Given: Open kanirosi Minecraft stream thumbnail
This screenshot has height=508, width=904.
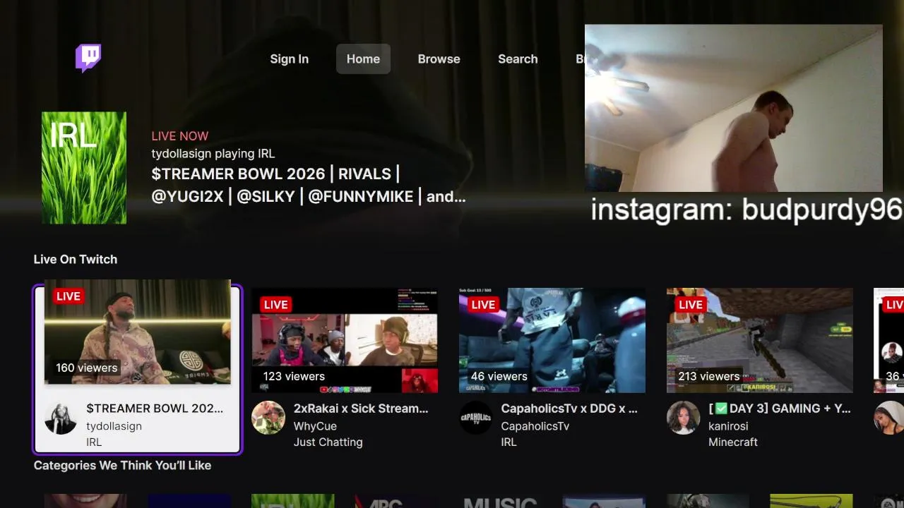Looking at the screenshot, I should [x=760, y=340].
